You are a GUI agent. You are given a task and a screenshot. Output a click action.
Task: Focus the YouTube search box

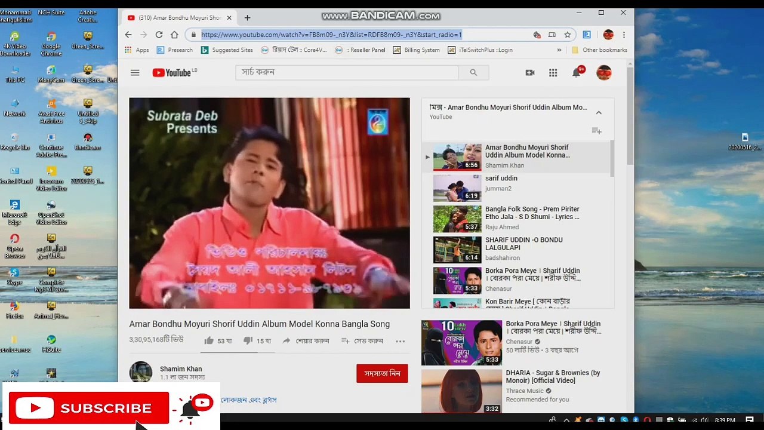tap(347, 72)
